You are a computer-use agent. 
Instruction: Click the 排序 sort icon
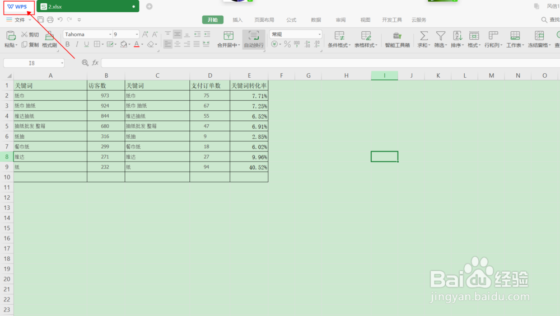(x=458, y=36)
